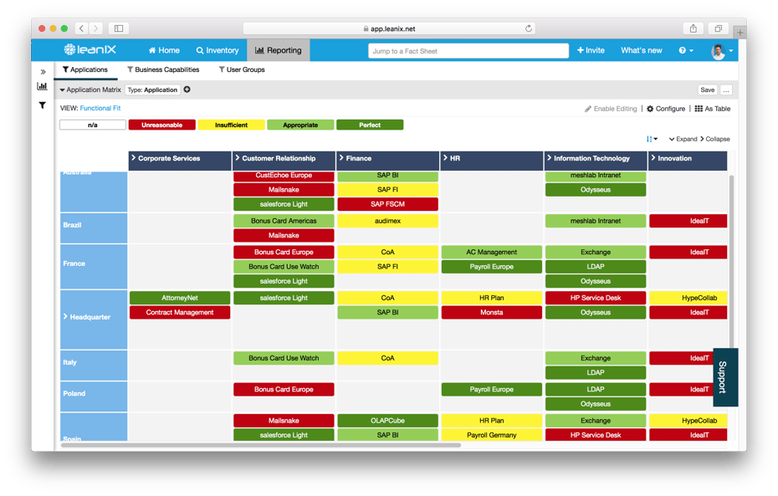The width and height of the screenshot is (778, 496).
Task: Open the Functional Fit view link
Action: [x=100, y=108]
